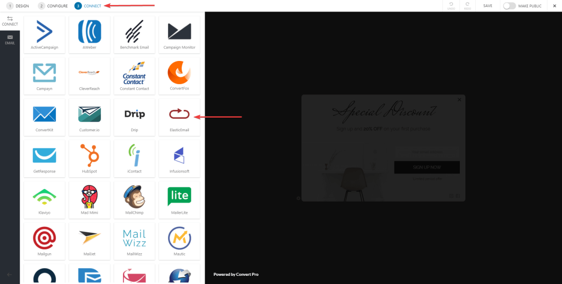This screenshot has height=284, width=562.
Task: Select the Mad Mimi integration
Action: [89, 200]
